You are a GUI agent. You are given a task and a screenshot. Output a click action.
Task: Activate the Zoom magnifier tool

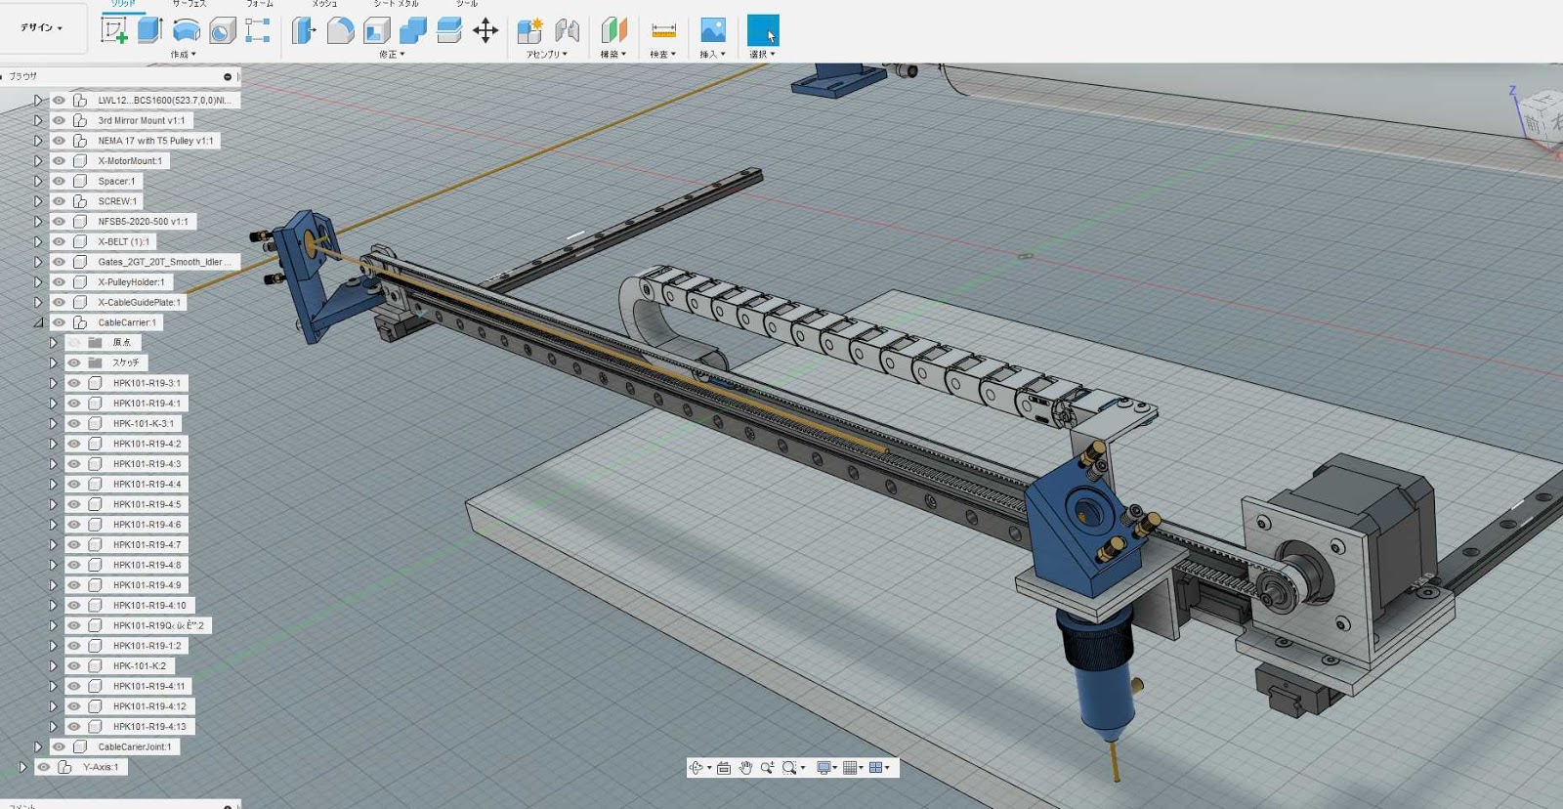767,768
